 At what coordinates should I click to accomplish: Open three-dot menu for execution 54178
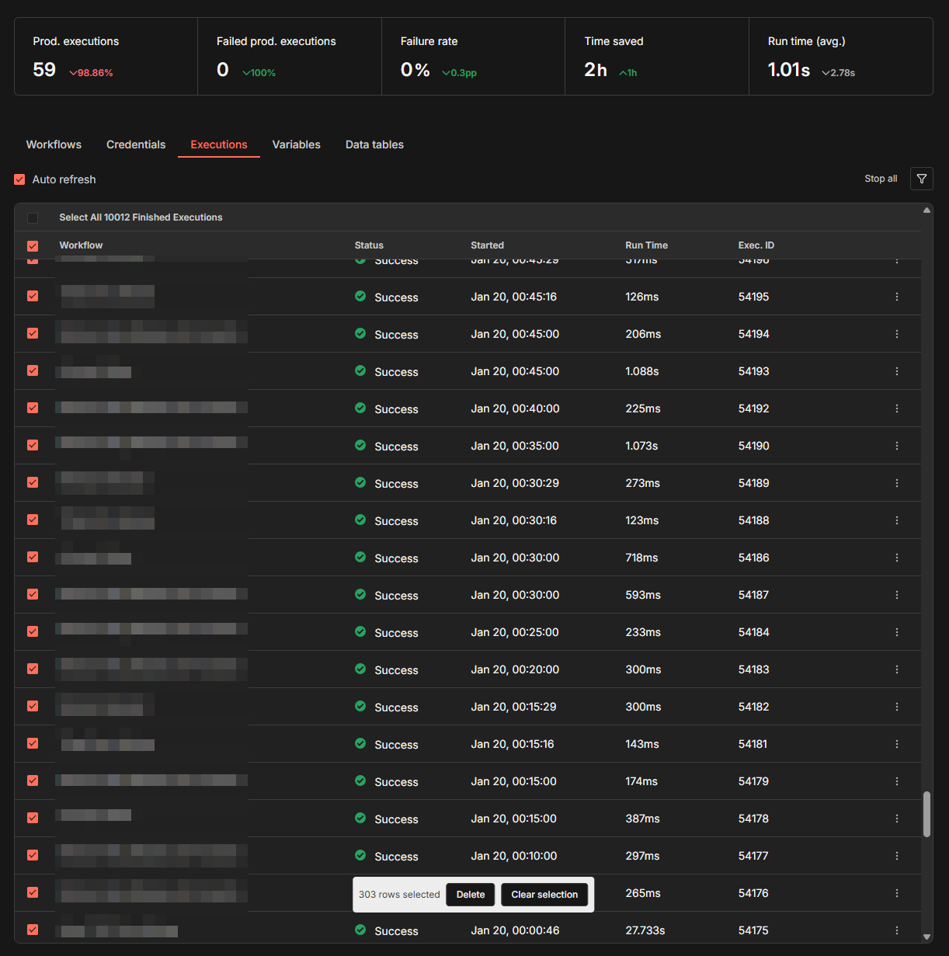point(896,819)
